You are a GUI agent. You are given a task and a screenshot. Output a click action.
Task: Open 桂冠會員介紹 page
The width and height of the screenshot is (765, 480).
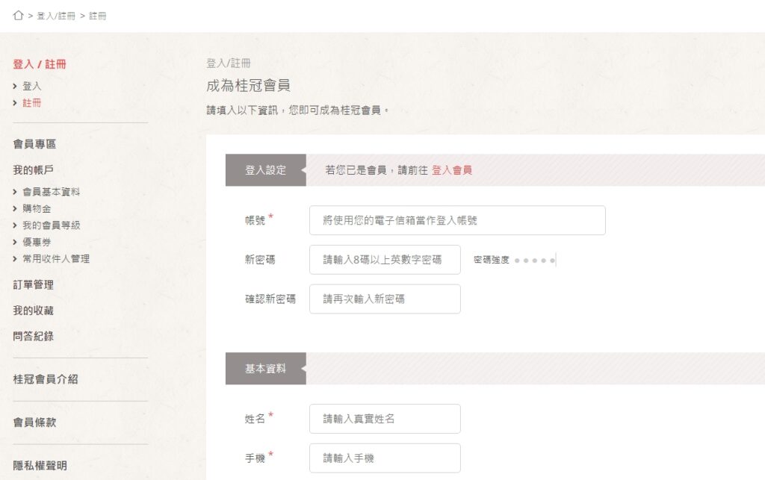click(x=46, y=379)
